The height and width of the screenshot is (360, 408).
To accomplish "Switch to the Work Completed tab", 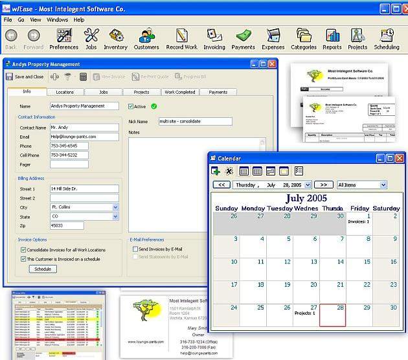I will 180,92.
